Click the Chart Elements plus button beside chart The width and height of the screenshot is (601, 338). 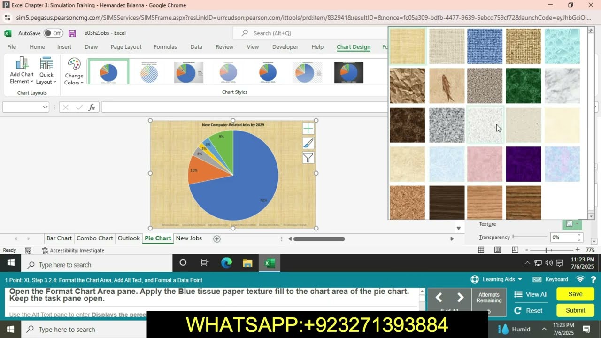coord(308,128)
